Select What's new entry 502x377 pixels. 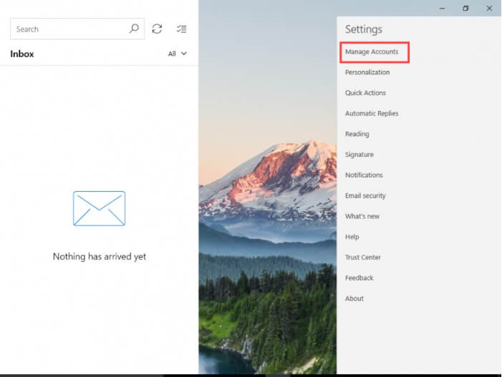point(362,216)
